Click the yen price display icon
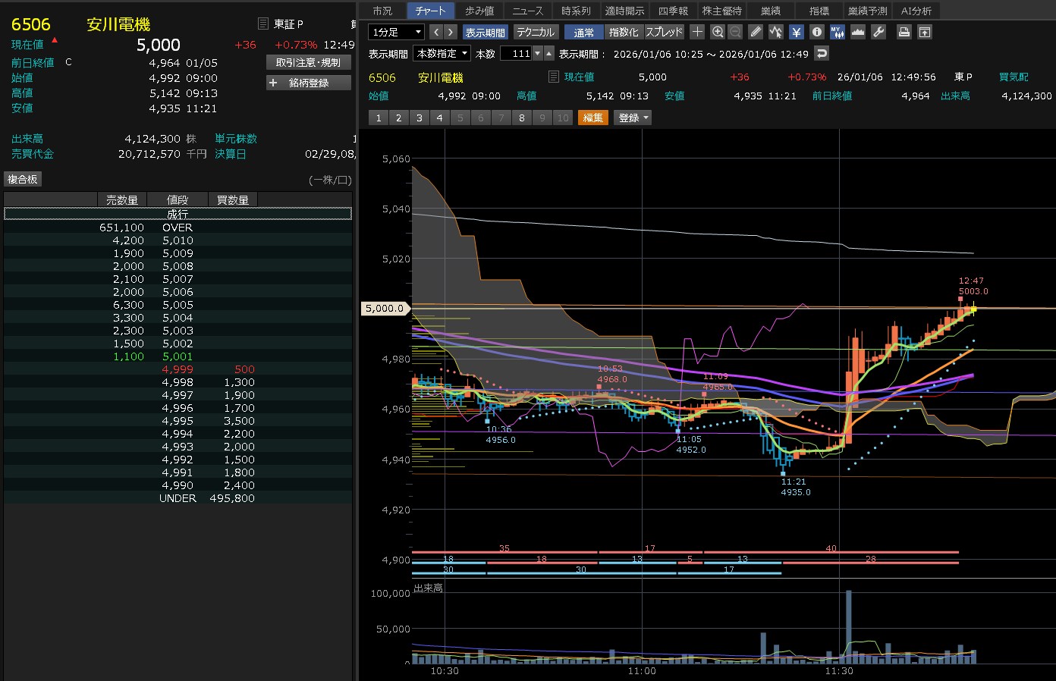 point(796,32)
